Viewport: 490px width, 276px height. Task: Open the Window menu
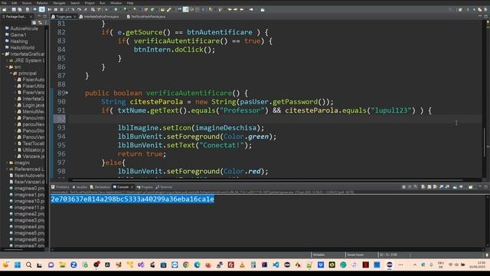[116, 3]
